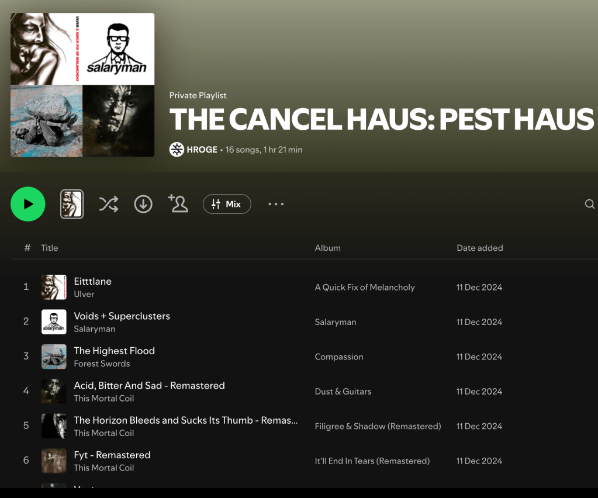Image resolution: width=598 pixels, height=498 pixels.
Task: Sort tracks by Album column header
Action: [x=327, y=248]
